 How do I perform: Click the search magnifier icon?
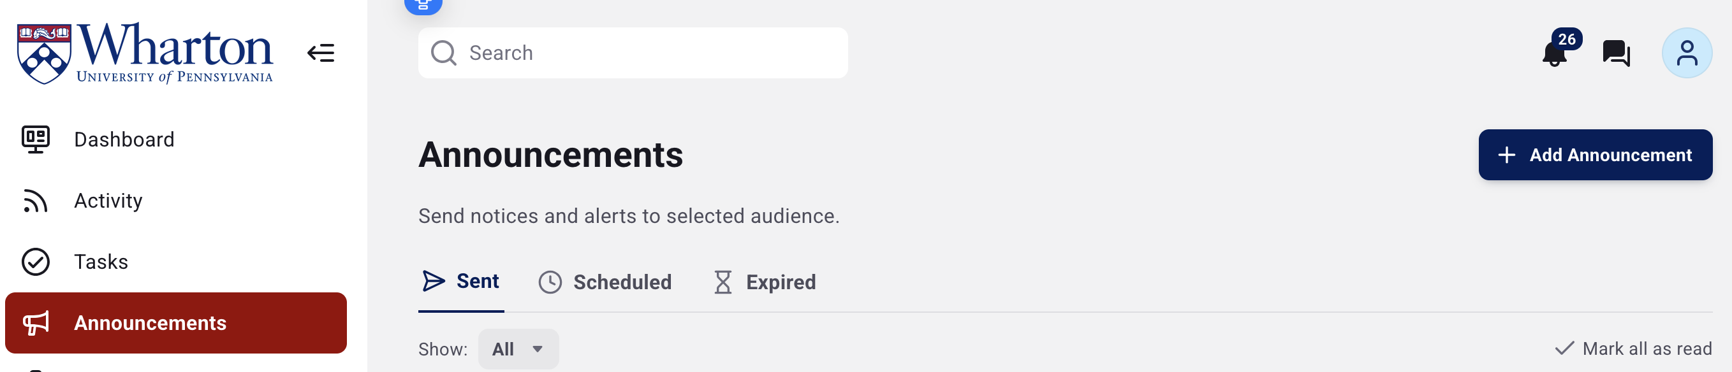click(x=444, y=53)
